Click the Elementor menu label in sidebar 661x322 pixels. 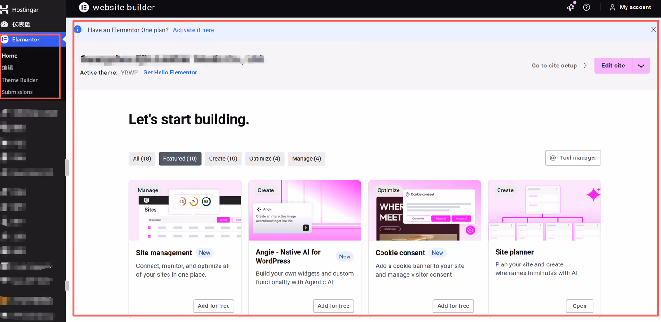pyautogui.click(x=26, y=40)
